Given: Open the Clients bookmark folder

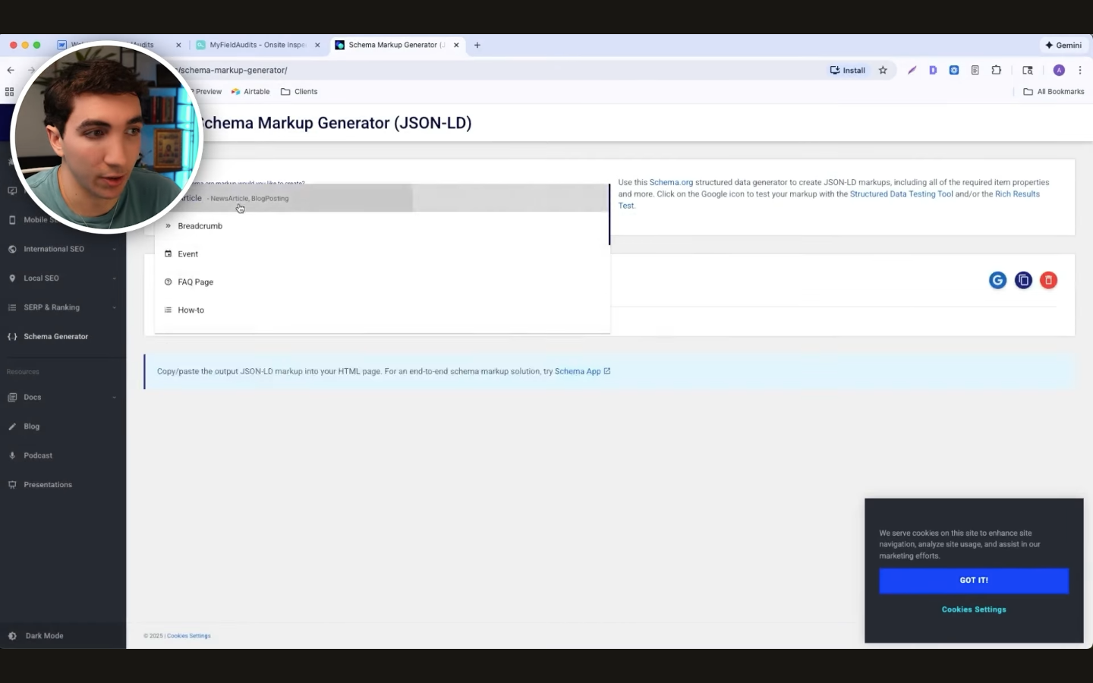Looking at the screenshot, I should pos(299,91).
